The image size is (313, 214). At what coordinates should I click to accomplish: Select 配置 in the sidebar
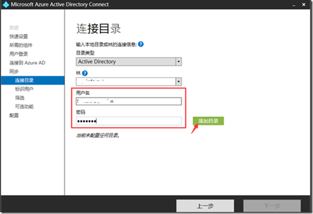[14, 116]
